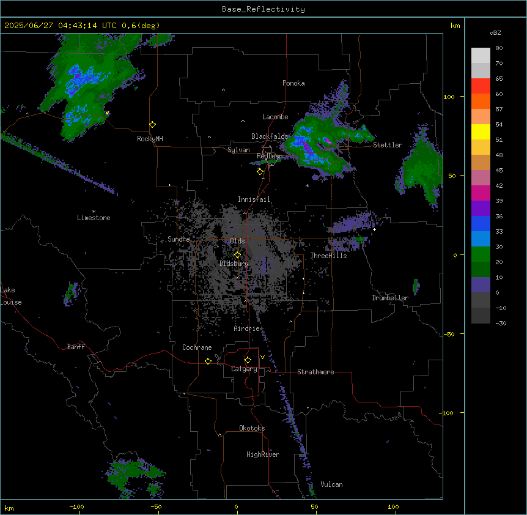Click the Lake Louise label

11,296
